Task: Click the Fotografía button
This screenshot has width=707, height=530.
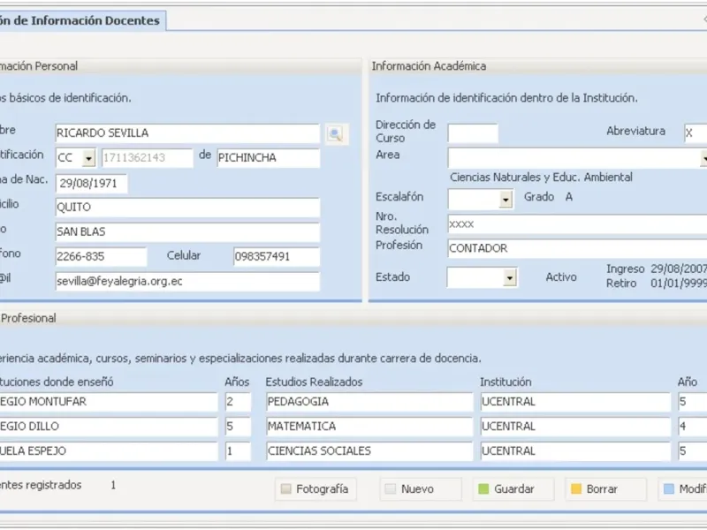Action: click(x=315, y=489)
